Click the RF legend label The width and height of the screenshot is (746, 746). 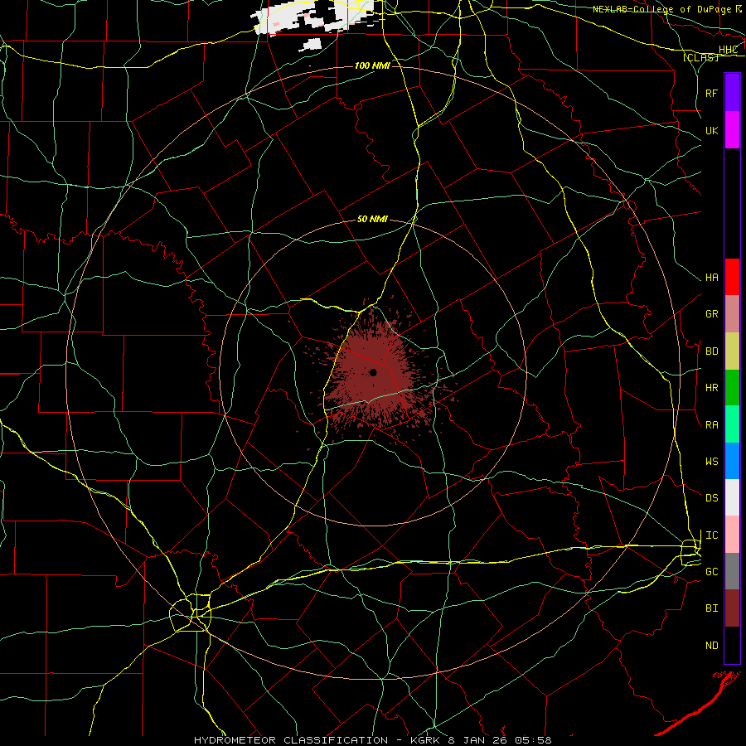[711, 93]
